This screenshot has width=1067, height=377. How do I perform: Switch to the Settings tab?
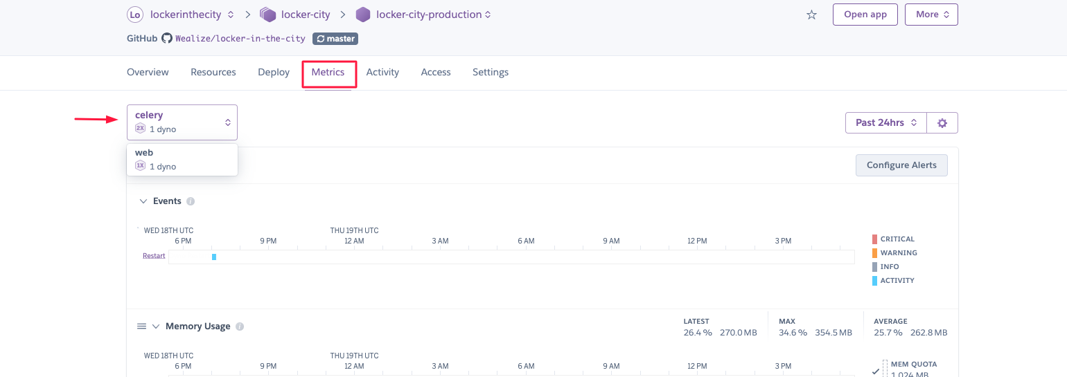point(491,72)
